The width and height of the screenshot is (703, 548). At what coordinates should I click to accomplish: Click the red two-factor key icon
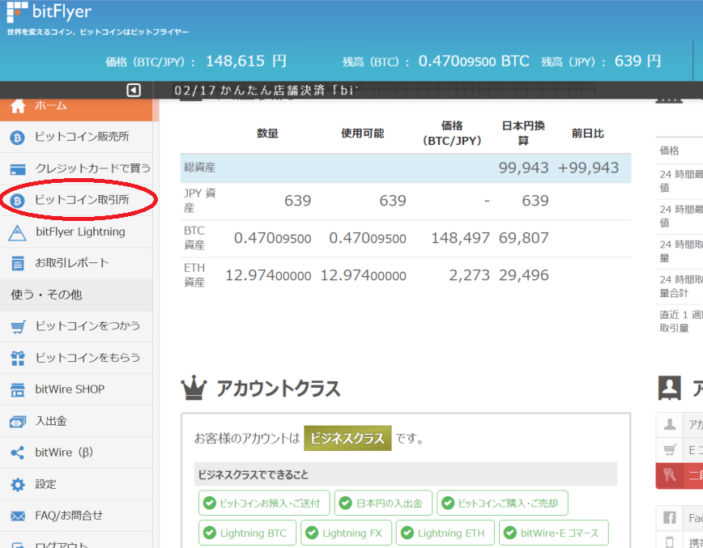point(669,475)
